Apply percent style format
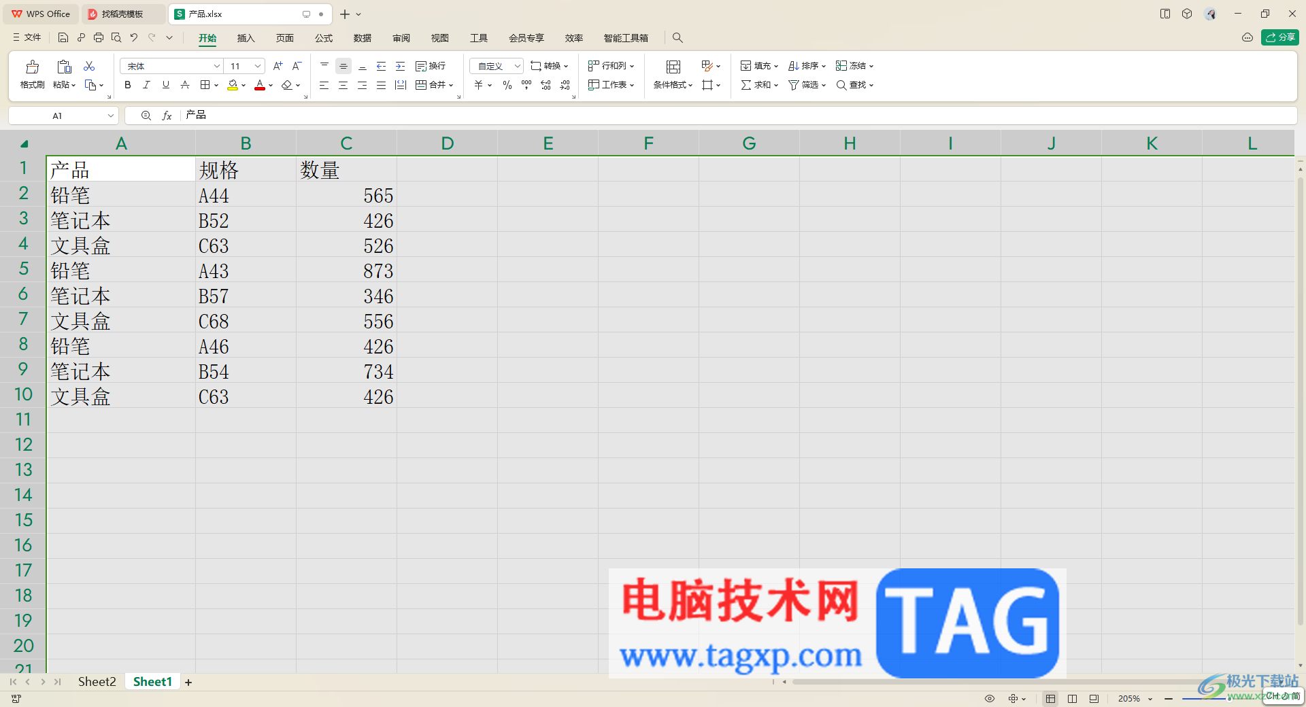The image size is (1306, 707). [x=507, y=85]
